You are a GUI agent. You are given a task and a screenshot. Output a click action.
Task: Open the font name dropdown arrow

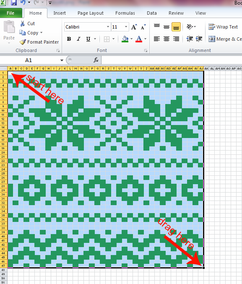[108, 27]
